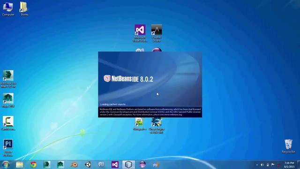300x169 pixels.
Task: Open Cheat Engine desktop shortcut
Action: click(x=157, y=125)
